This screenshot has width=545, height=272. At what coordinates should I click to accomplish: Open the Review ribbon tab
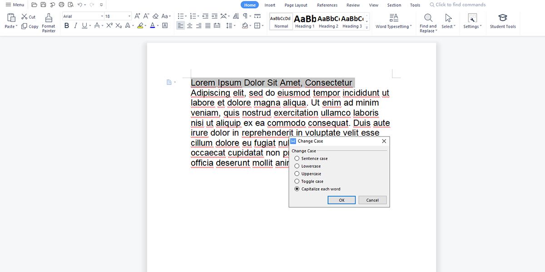pos(353,5)
